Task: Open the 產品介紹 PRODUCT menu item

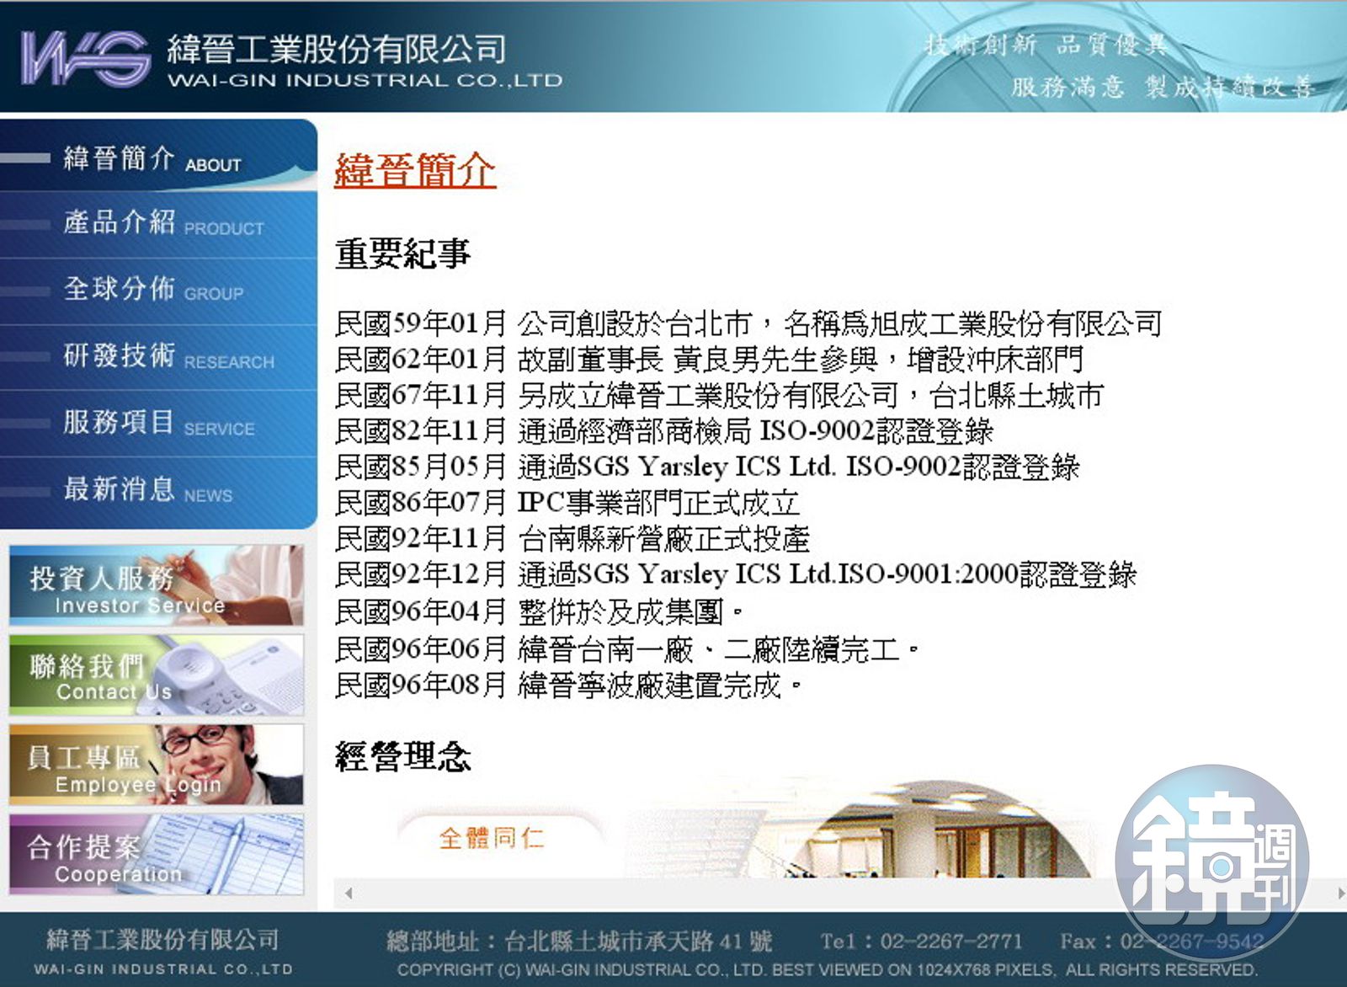Action: (x=158, y=224)
